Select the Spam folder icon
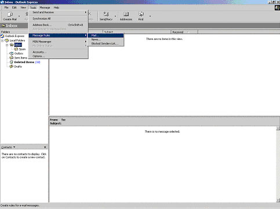280x209 pixels. click(16, 49)
